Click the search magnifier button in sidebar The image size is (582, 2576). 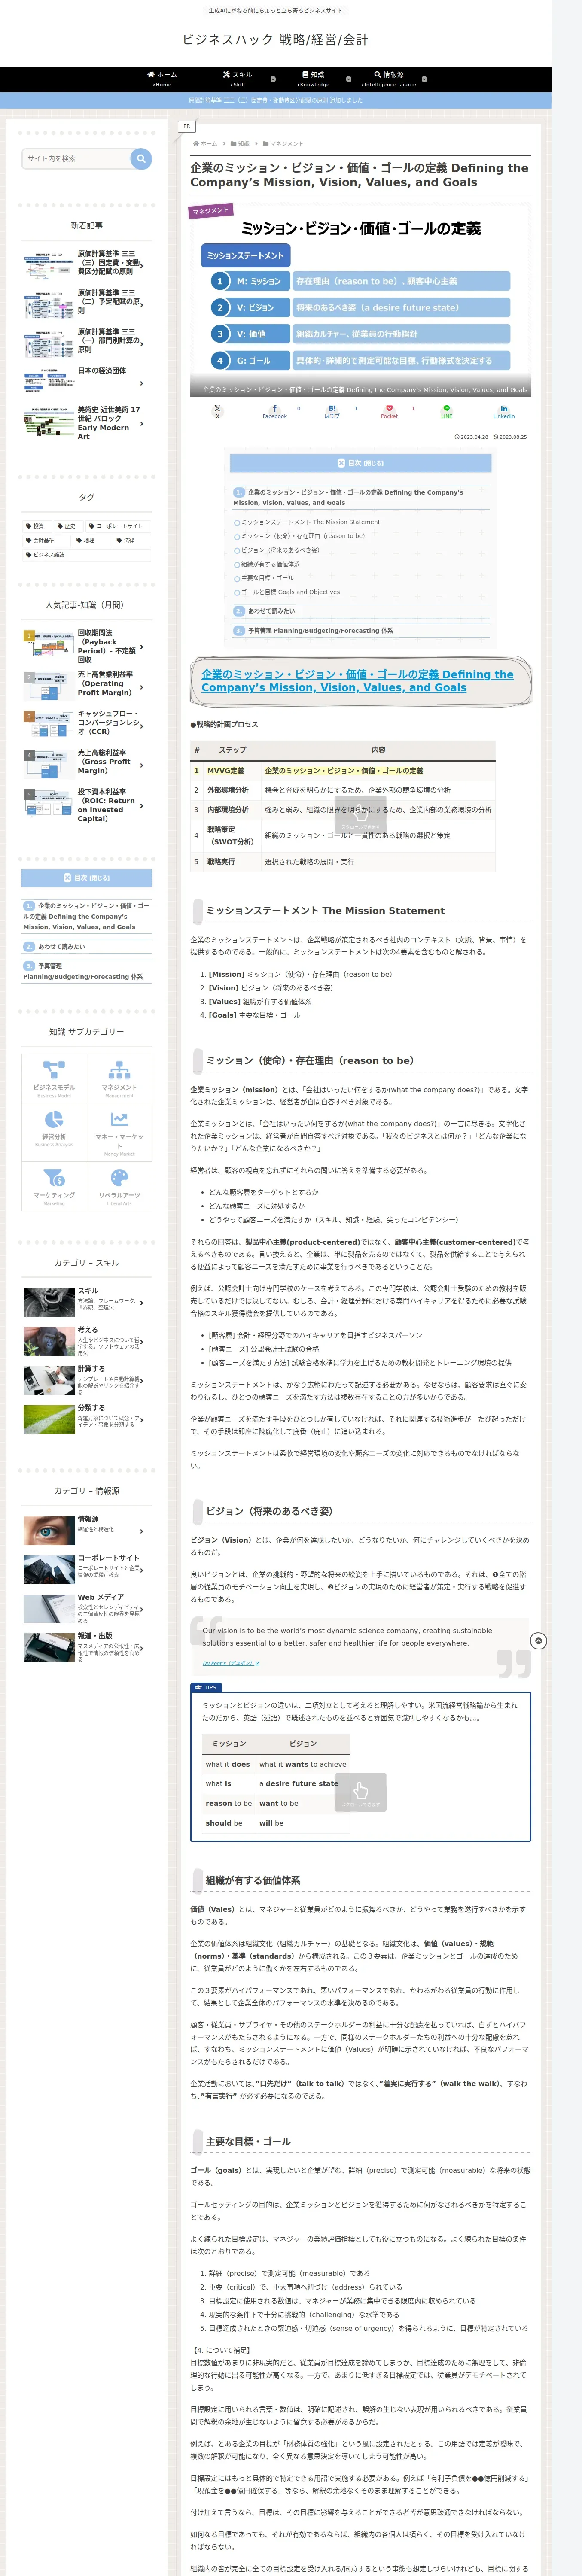(x=141, y=158)
